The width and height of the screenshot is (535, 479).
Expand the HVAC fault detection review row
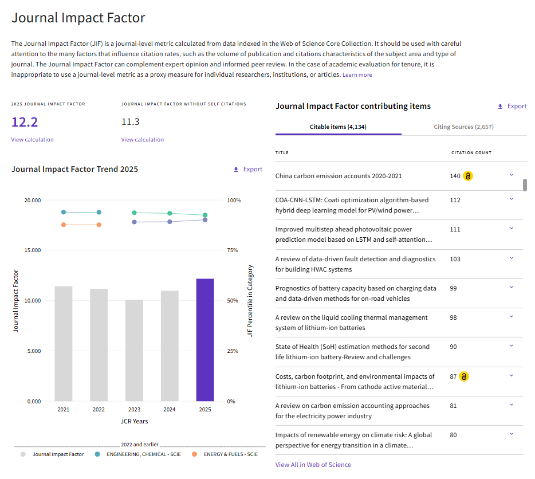(x=511, y=258)
